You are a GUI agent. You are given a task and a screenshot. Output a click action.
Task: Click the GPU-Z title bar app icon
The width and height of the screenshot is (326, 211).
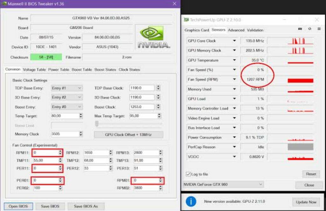coord(186,20)
